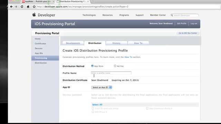Image resolution: width=221 pixels, height=124 pixels.
Task: Switch to the Distribution tab
Action: click(x=95, y=43)
